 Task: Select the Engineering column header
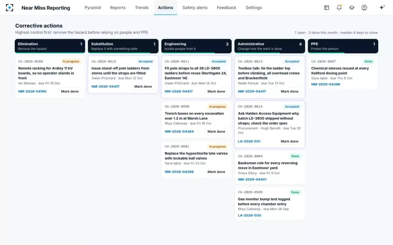pyautogui.click(x=196, y=46)
